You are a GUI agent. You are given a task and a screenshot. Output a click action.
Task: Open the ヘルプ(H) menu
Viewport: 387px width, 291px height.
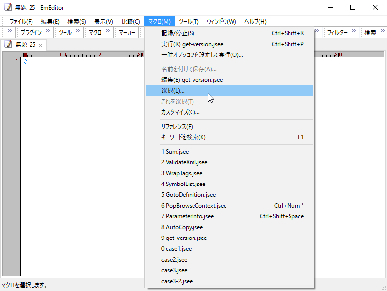tap(256, 22)
